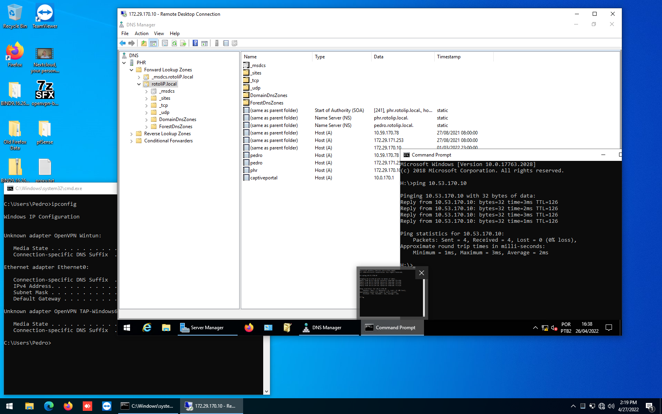
Task: Open the Action menu in DNS Manager
Action: (141, 34)
